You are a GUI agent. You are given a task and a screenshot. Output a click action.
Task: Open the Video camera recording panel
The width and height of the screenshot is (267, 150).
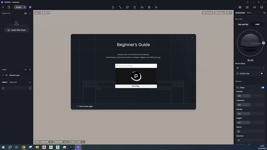254,7
